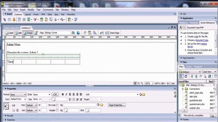Click the Insert Div Tag icon
Screen dimensions: 218x122
tap(24, 20)
